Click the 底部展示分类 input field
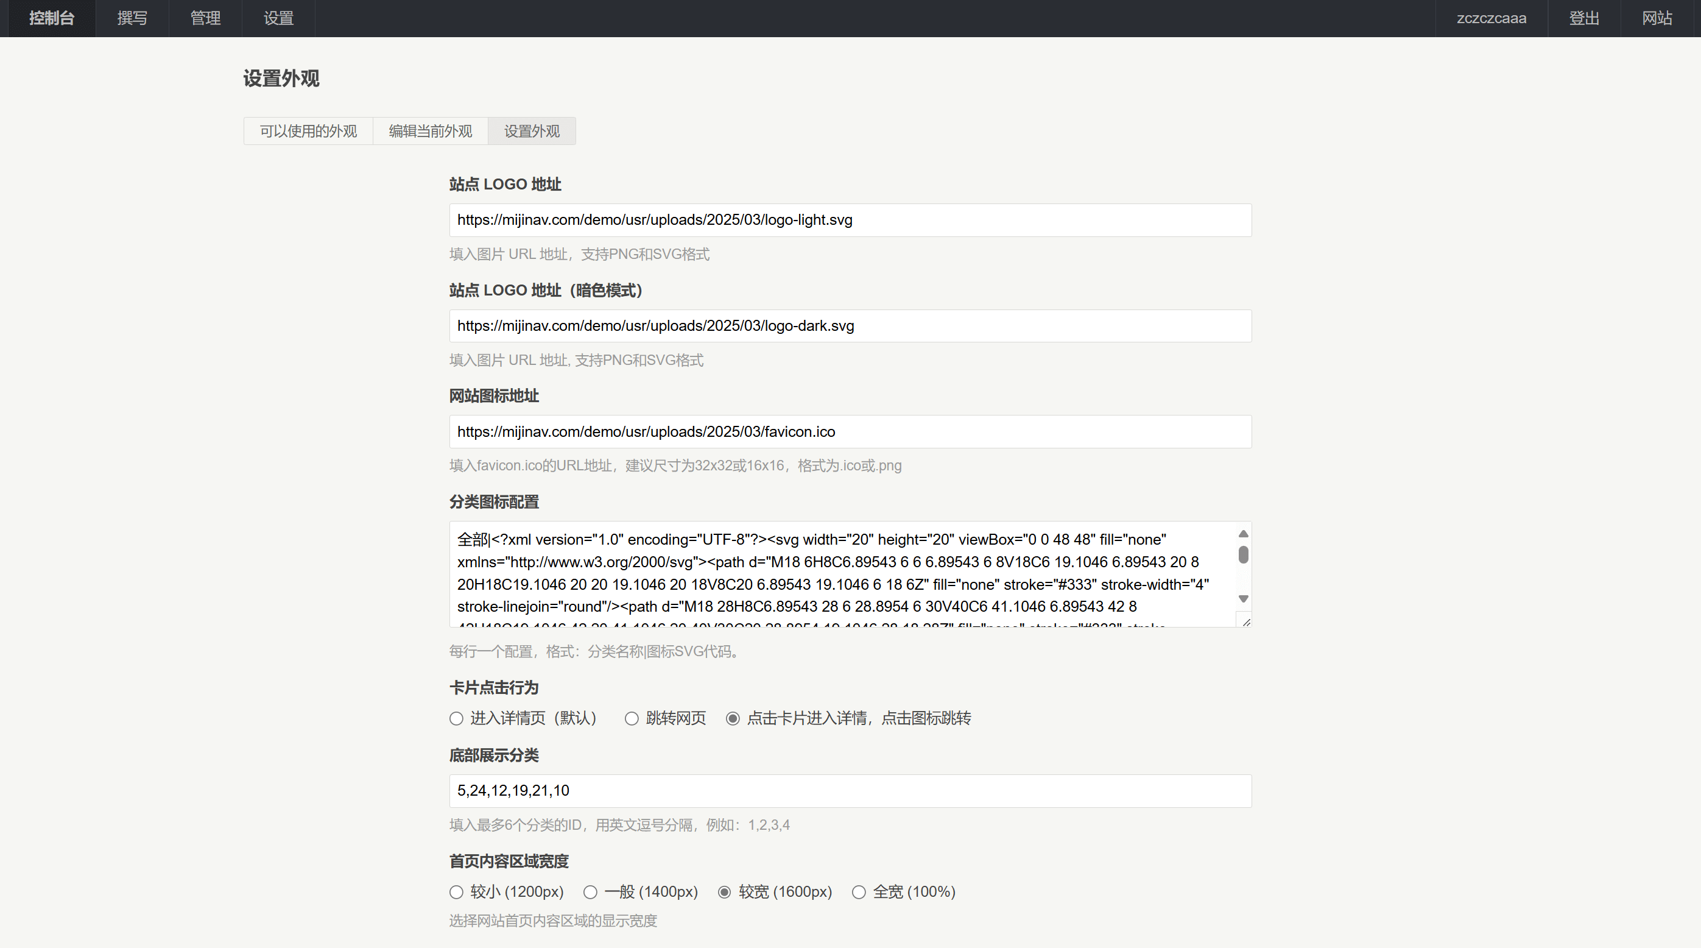Viewport: 1701px width, 948px height. 850,791
